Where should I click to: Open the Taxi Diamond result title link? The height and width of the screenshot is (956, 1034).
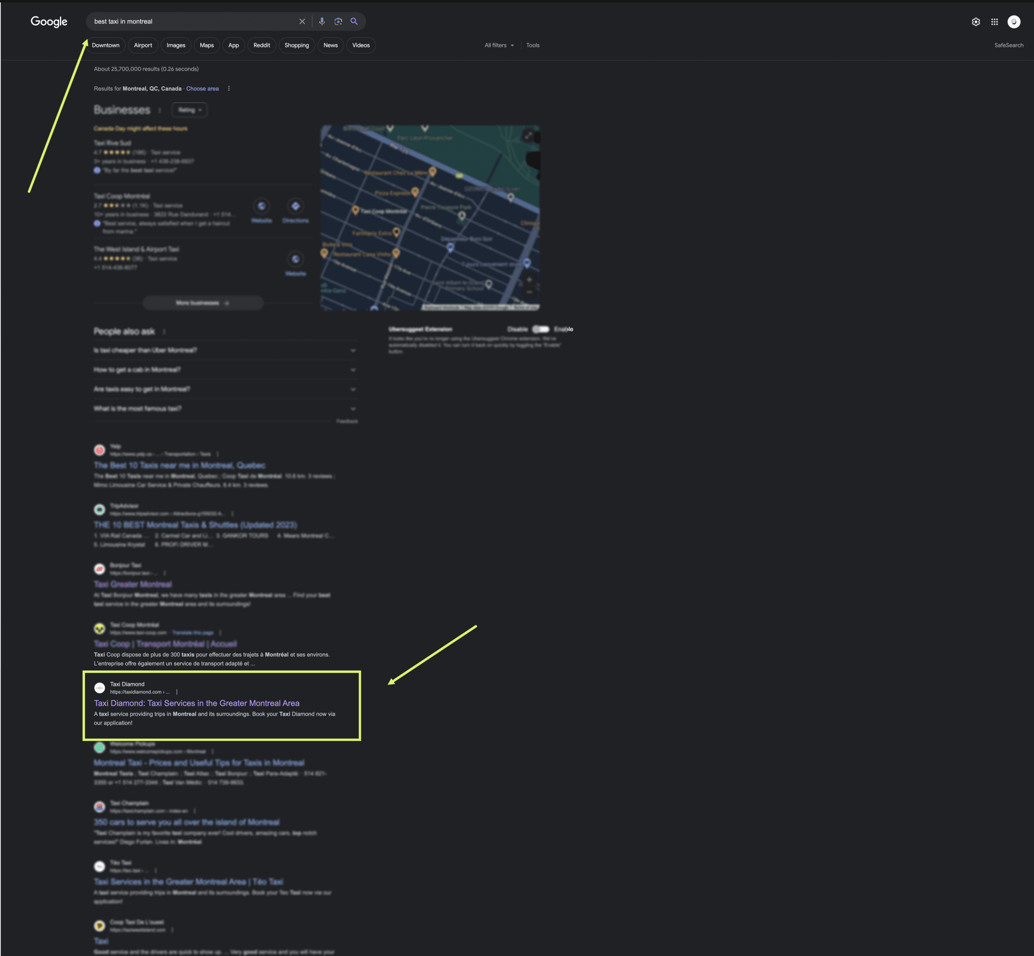tap(197, 703)
